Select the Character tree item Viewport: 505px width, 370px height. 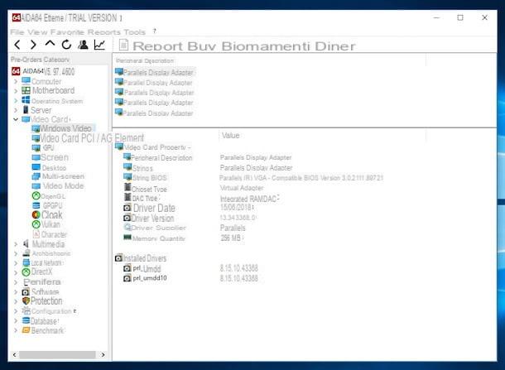pyautogui.click(x=50, y=234)
